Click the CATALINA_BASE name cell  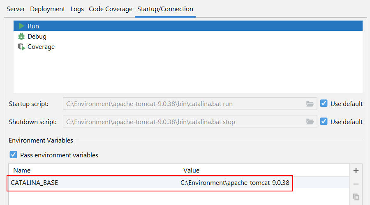[35, 183]
